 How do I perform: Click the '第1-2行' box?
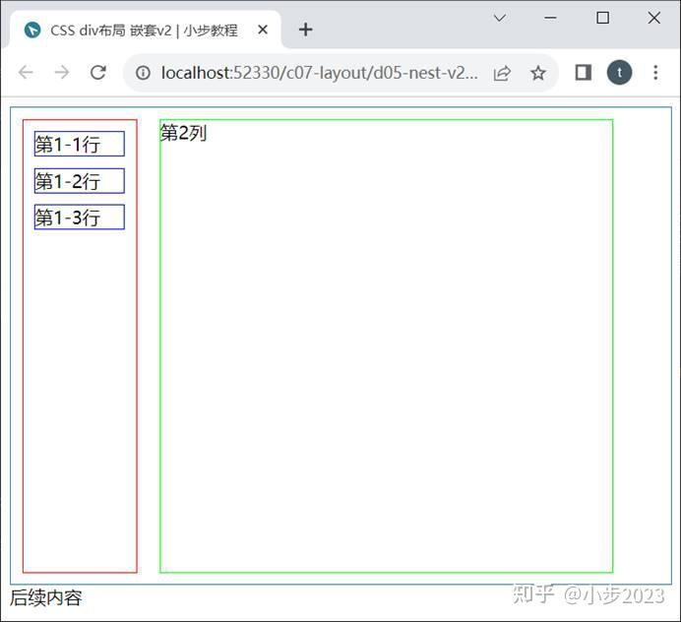pos(80,181)
